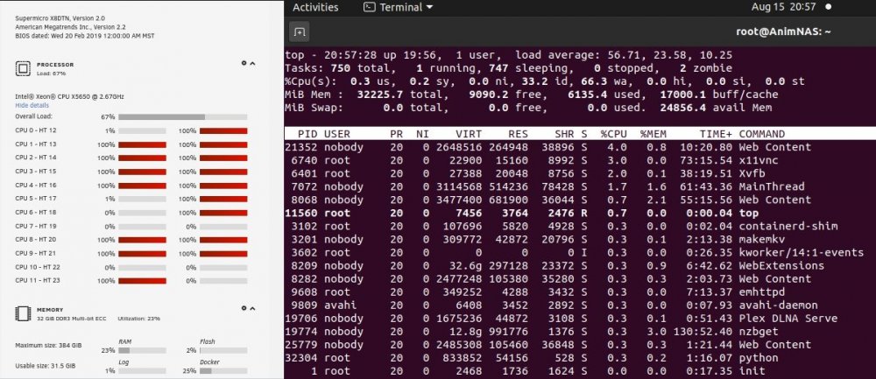Click the processor chip icon
Image resolution: width=876 pixels, height=379 pixels.
[x=23, y=68]
